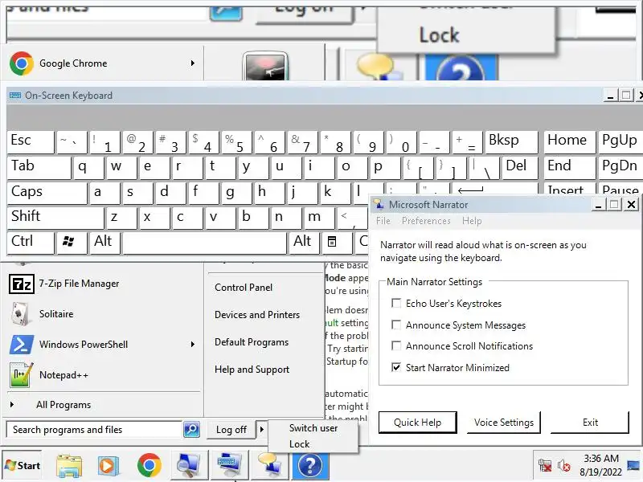This screenshot has height=482, width=643.
Task: Enable Echo User's Keystrokes
Action: pyautogui.click(x=396, y=304)
